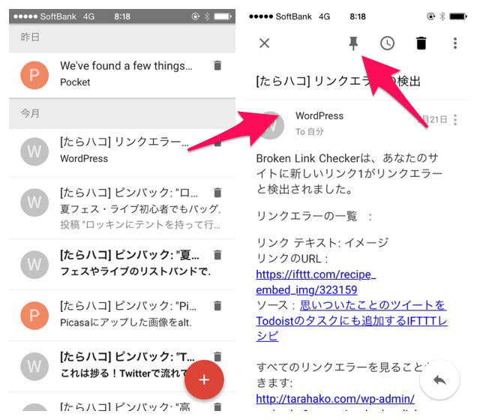Open the [たらハコ] リンクエラー email from WordPress
This screenshot has width=480, height=420.
point(122,152)
